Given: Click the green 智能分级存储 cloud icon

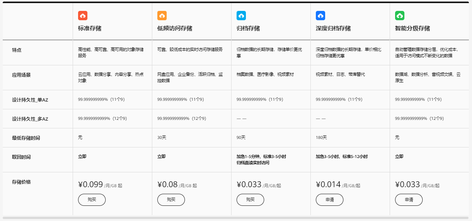Looking at the screenshot, I should pos(400,16).
